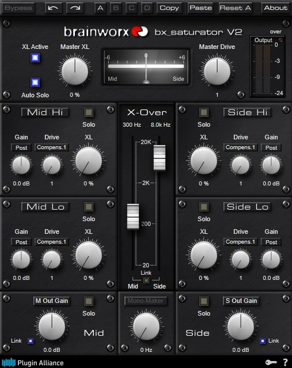Select preset slot D

point(147,8)
